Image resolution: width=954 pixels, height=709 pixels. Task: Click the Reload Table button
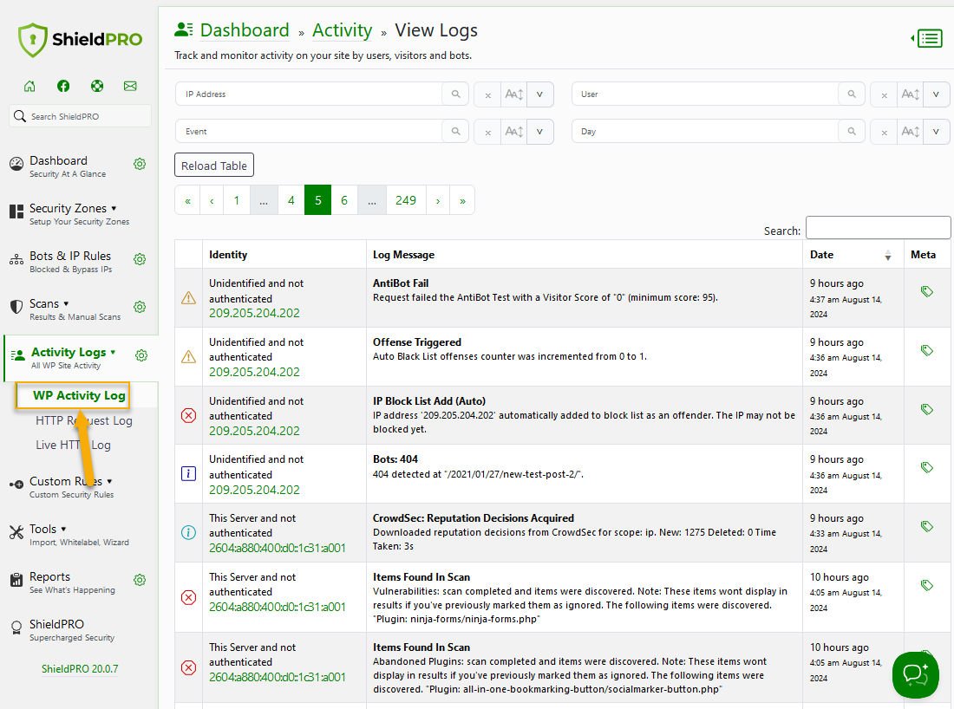(214, 166)
